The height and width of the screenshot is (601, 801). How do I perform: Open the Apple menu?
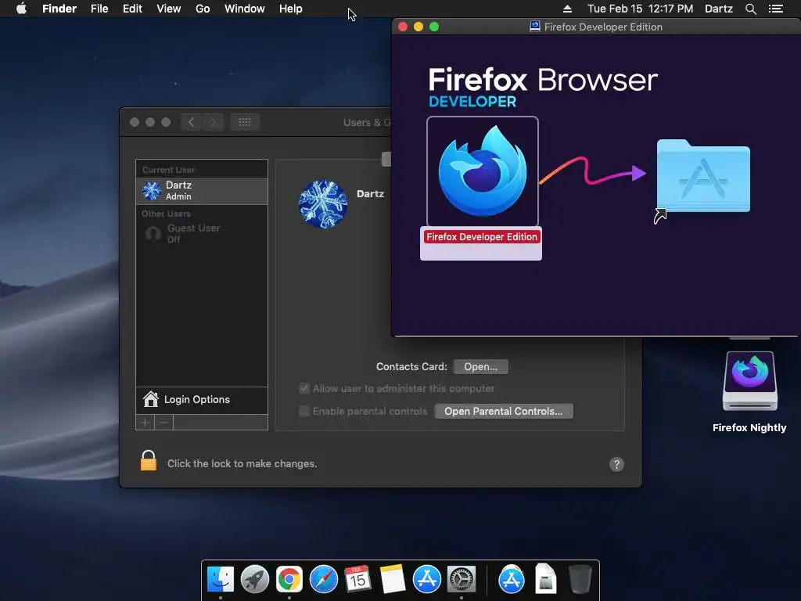[21, 9]
